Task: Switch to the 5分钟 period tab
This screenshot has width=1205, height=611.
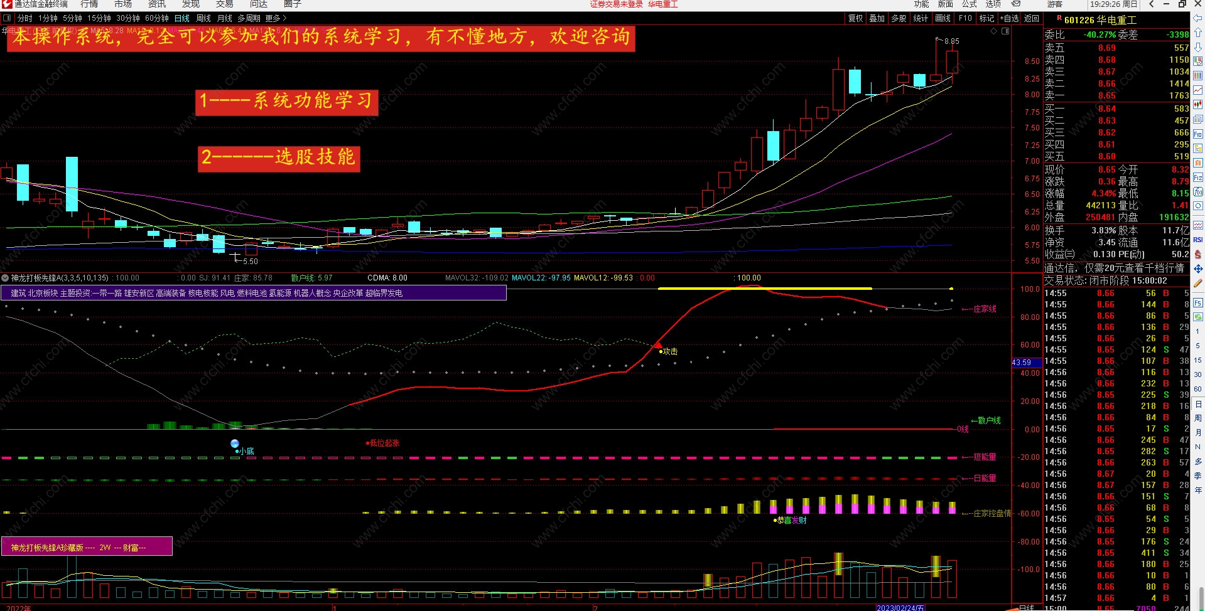Action: tap(72, 18)
